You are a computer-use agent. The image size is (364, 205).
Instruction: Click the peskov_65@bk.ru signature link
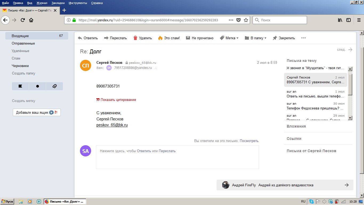(112, 125)
